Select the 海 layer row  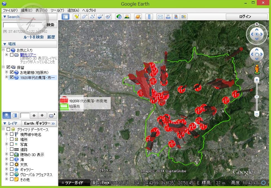click(x=22, y=160)
